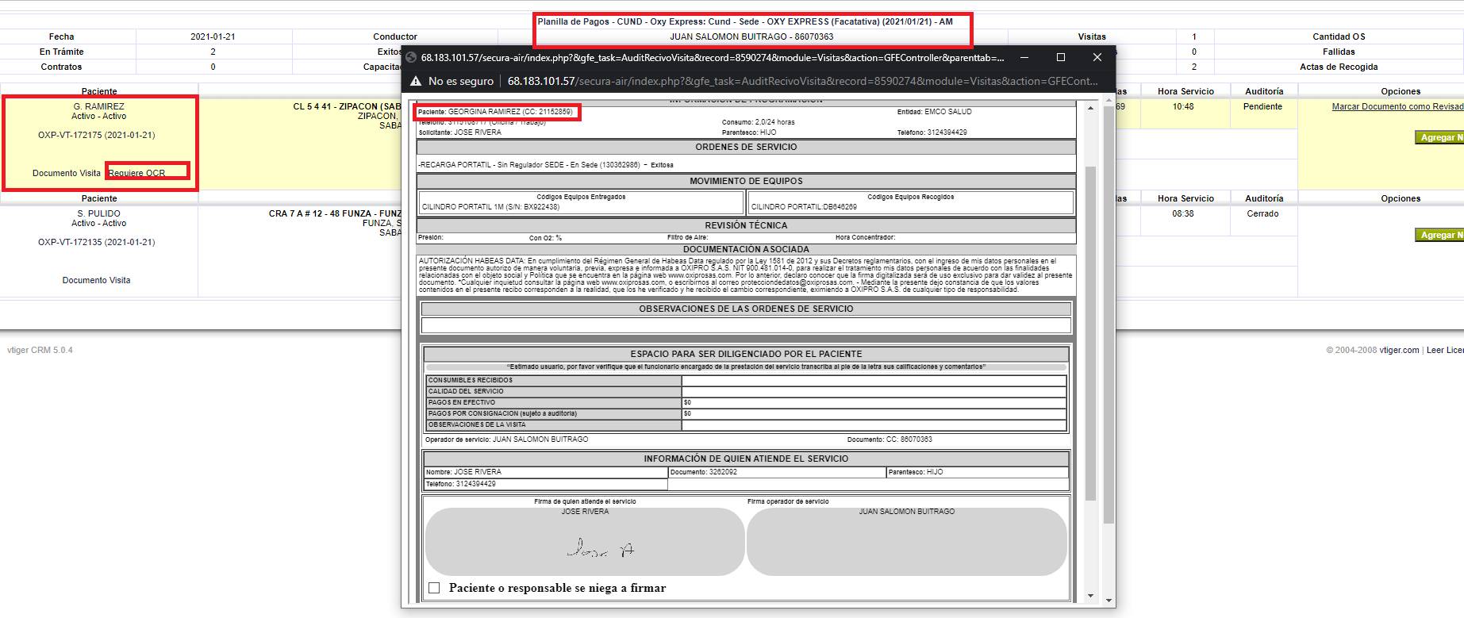Click the 'Cantidad OS' label

(x=1339, y=36)
